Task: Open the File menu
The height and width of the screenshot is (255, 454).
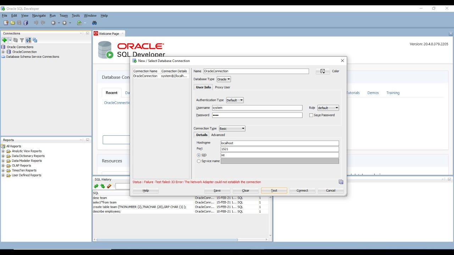Action: point(5,16)
